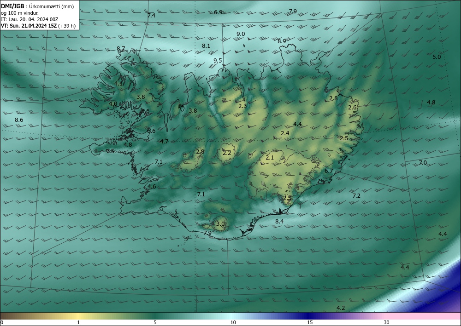Click the 2.6 value on the map

tap(352, 107)
